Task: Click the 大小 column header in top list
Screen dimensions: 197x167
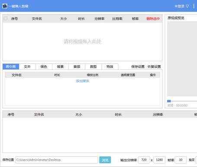Action: 64,19
